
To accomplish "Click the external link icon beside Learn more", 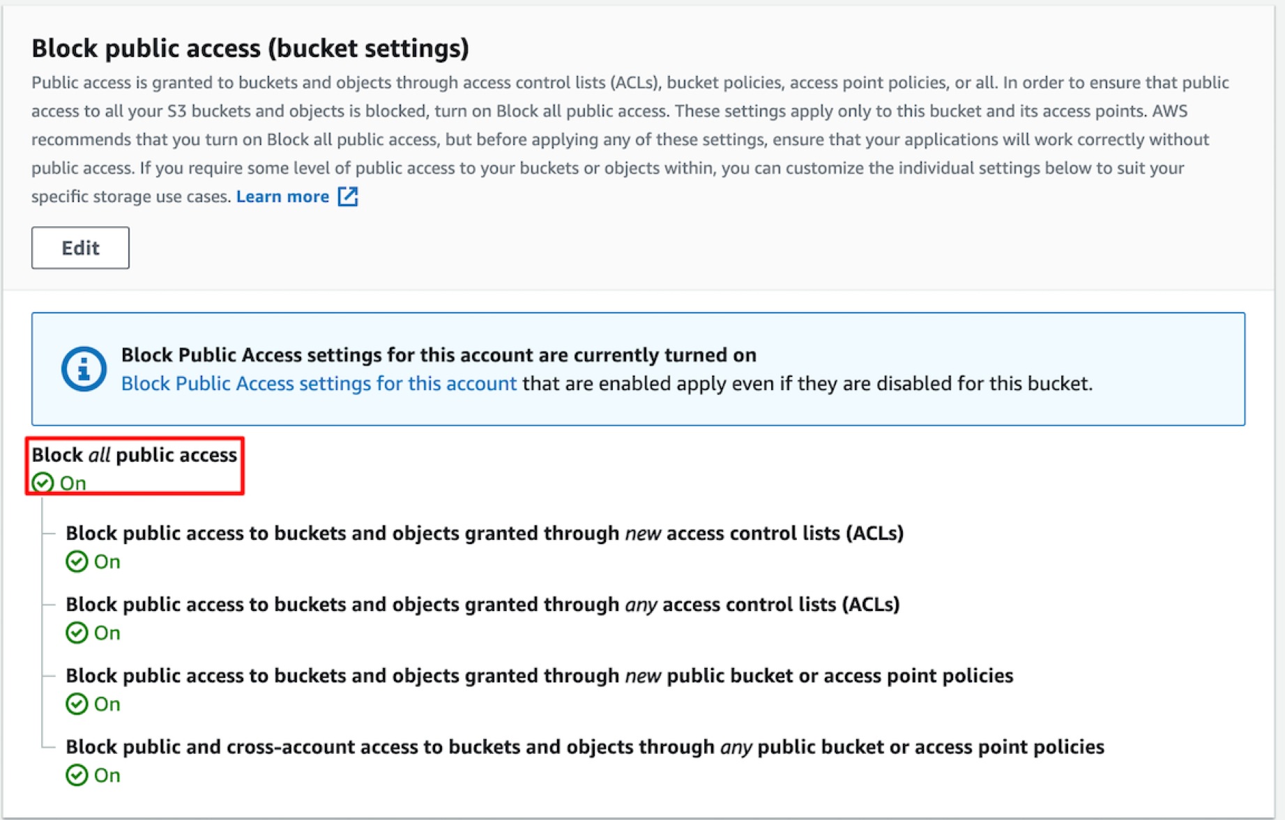I will tap(348, 197).
